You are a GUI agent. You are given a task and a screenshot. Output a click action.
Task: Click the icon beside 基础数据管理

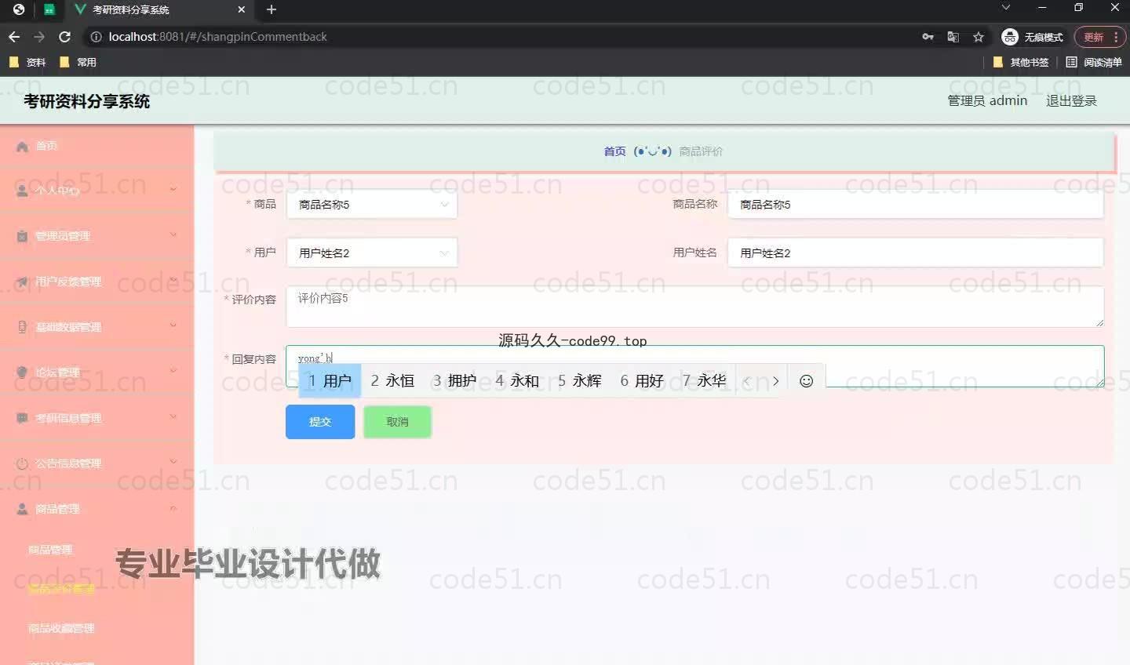(22, 327)
